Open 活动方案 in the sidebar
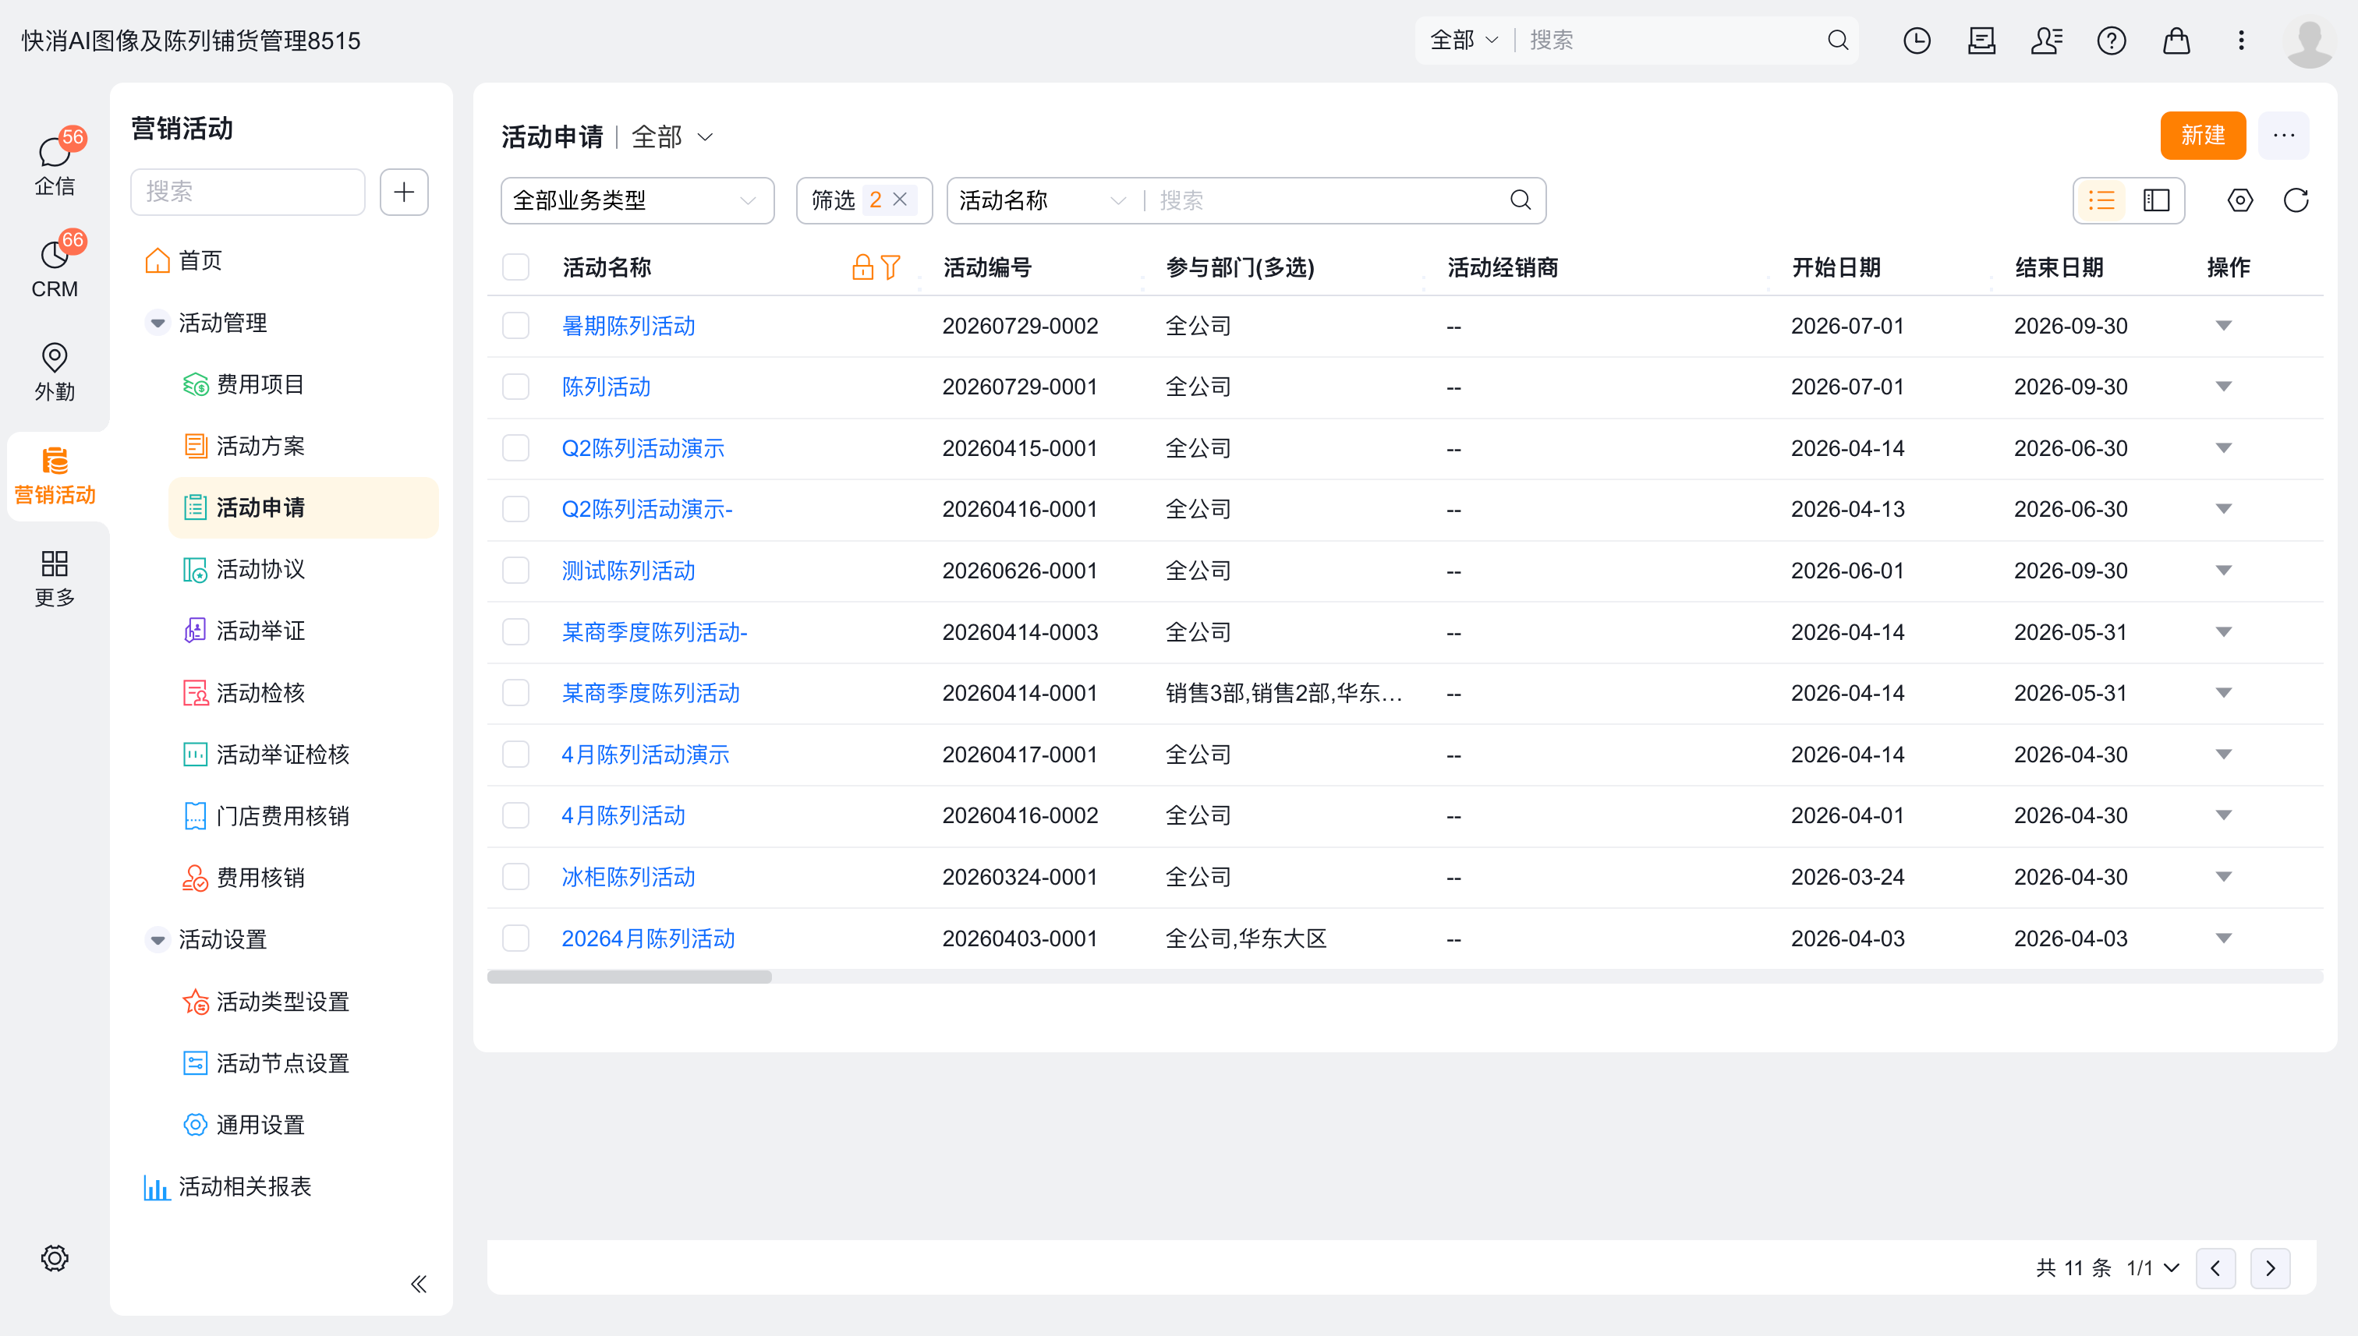This screenshot has width=2358, height=1336. click(304, 446)
